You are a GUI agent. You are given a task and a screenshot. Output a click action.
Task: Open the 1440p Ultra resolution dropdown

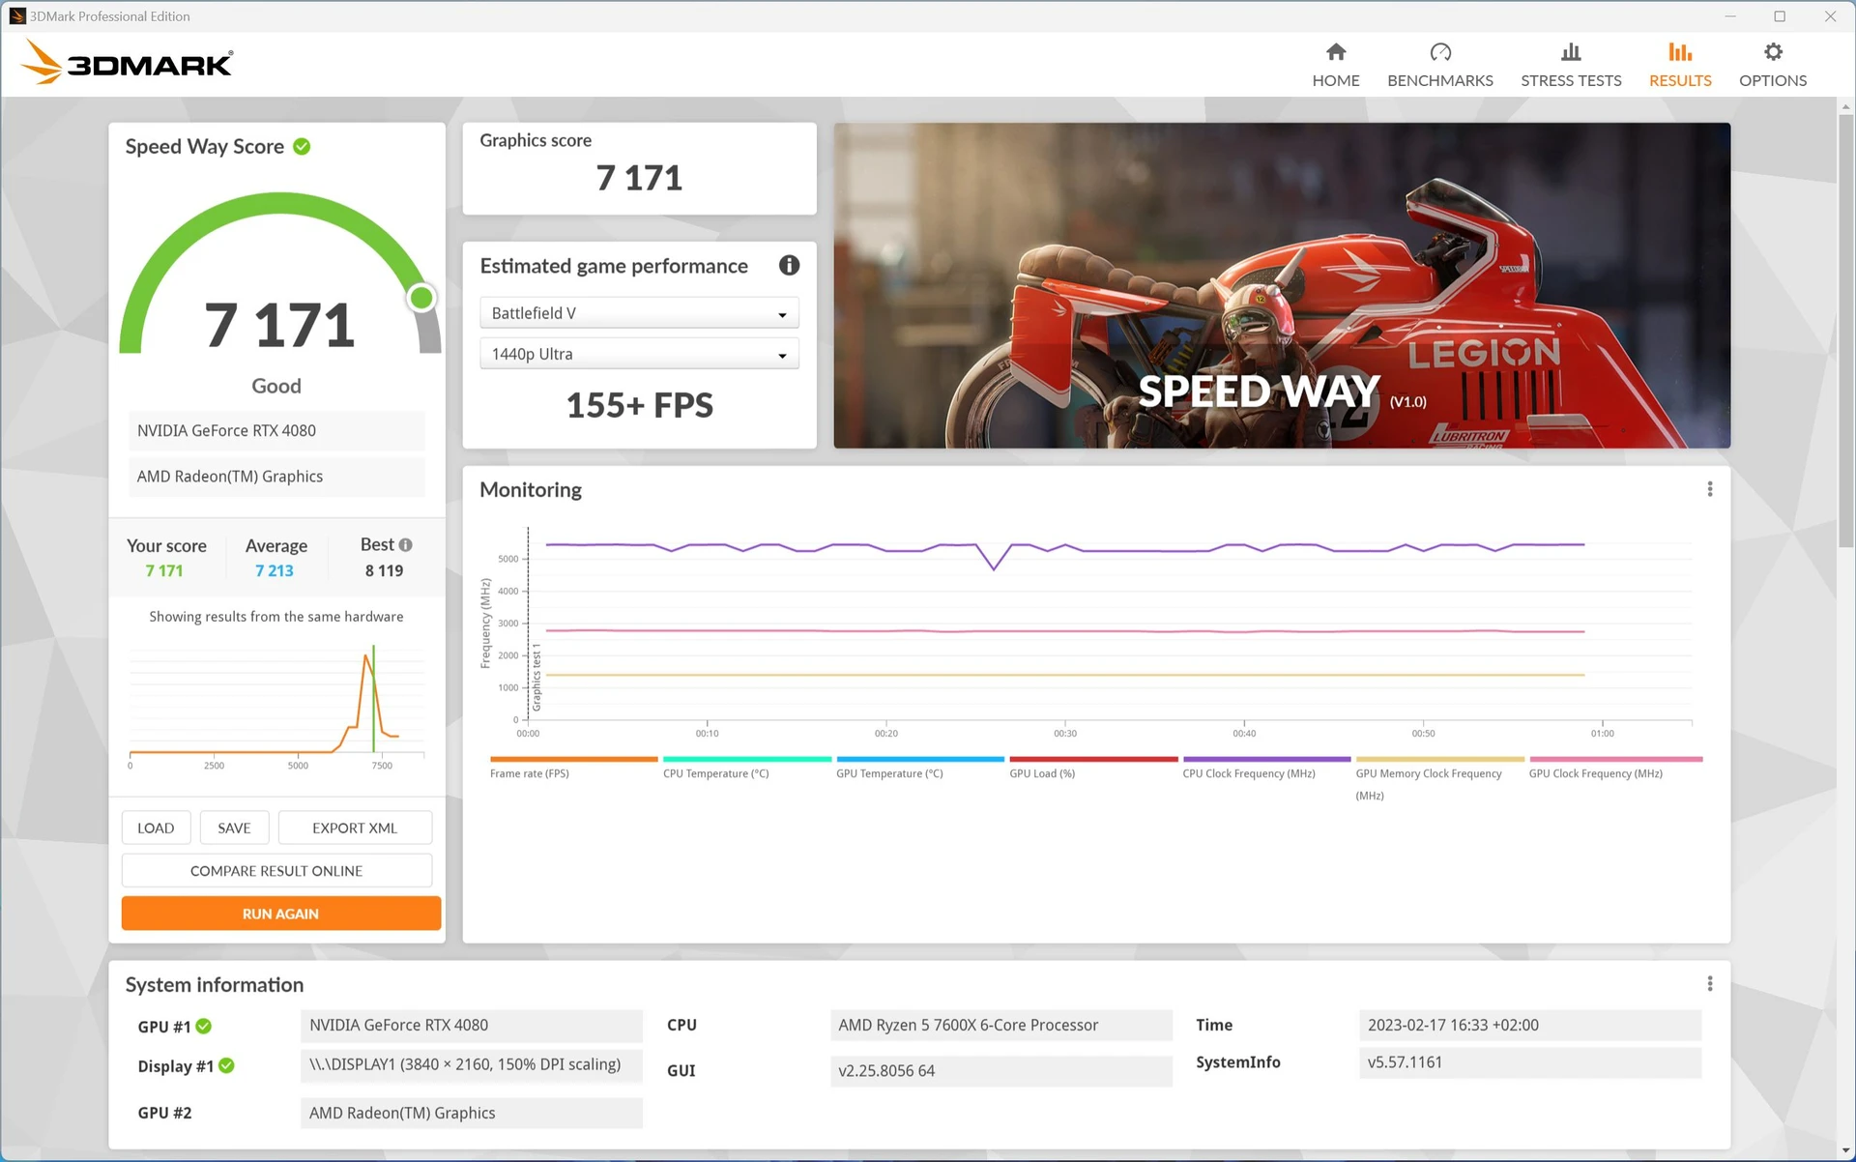pos(639,354)
